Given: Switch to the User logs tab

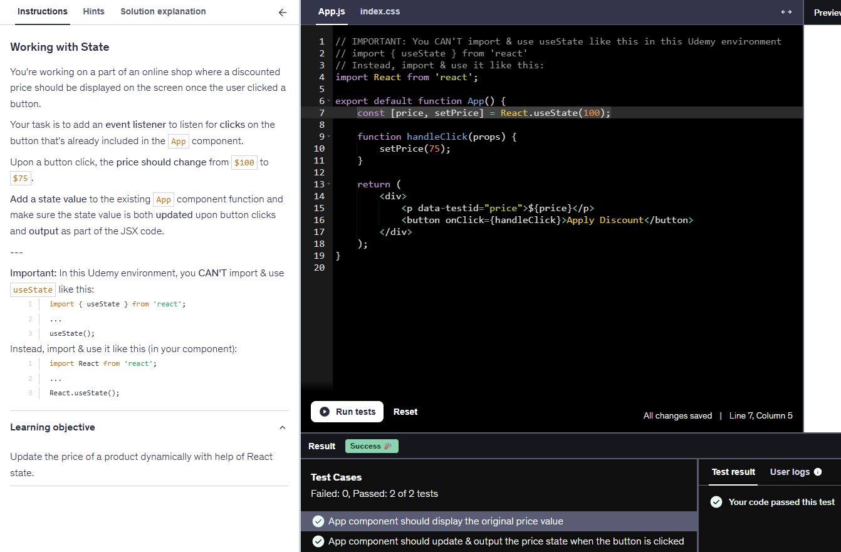Looking at the screenshot, I should [790, 472].
